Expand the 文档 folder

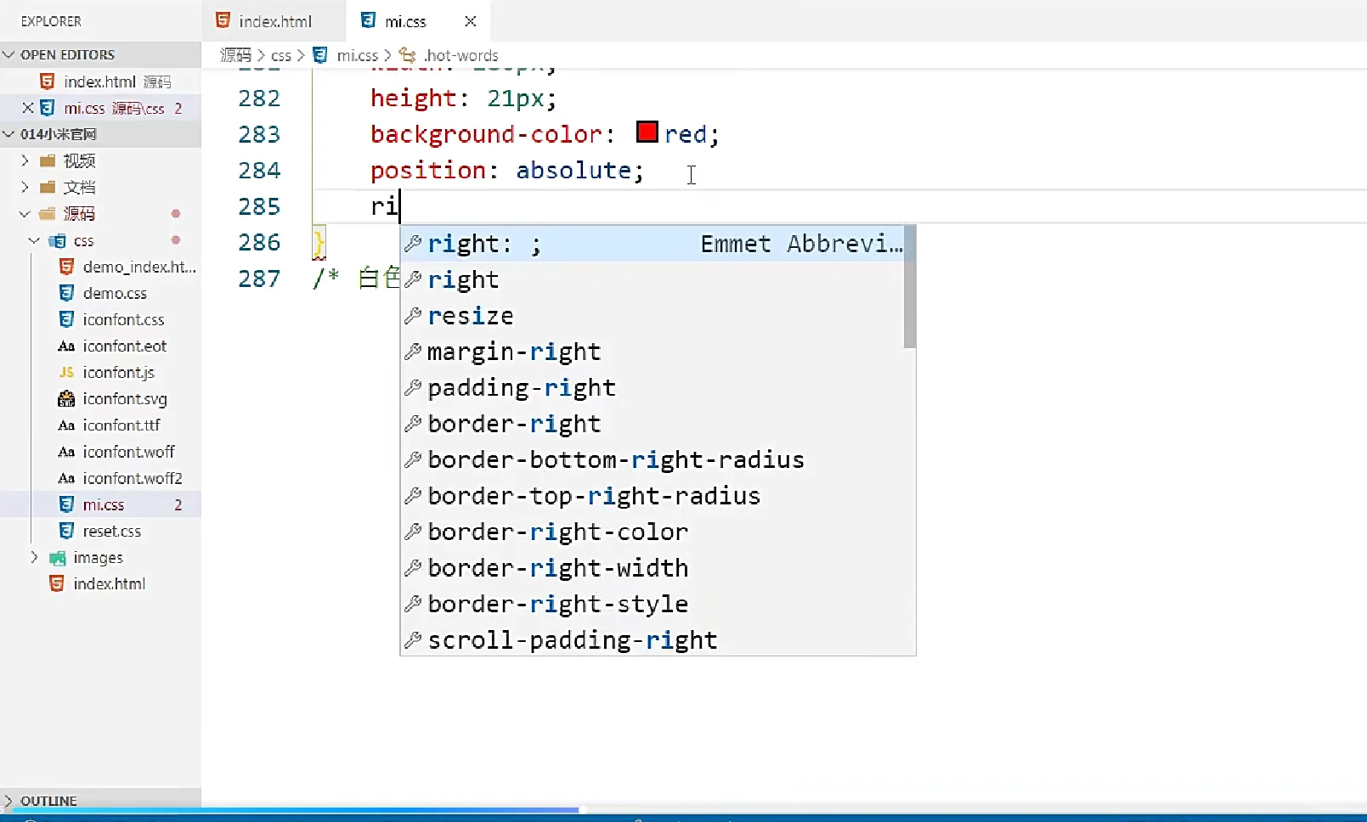(25, 187)
